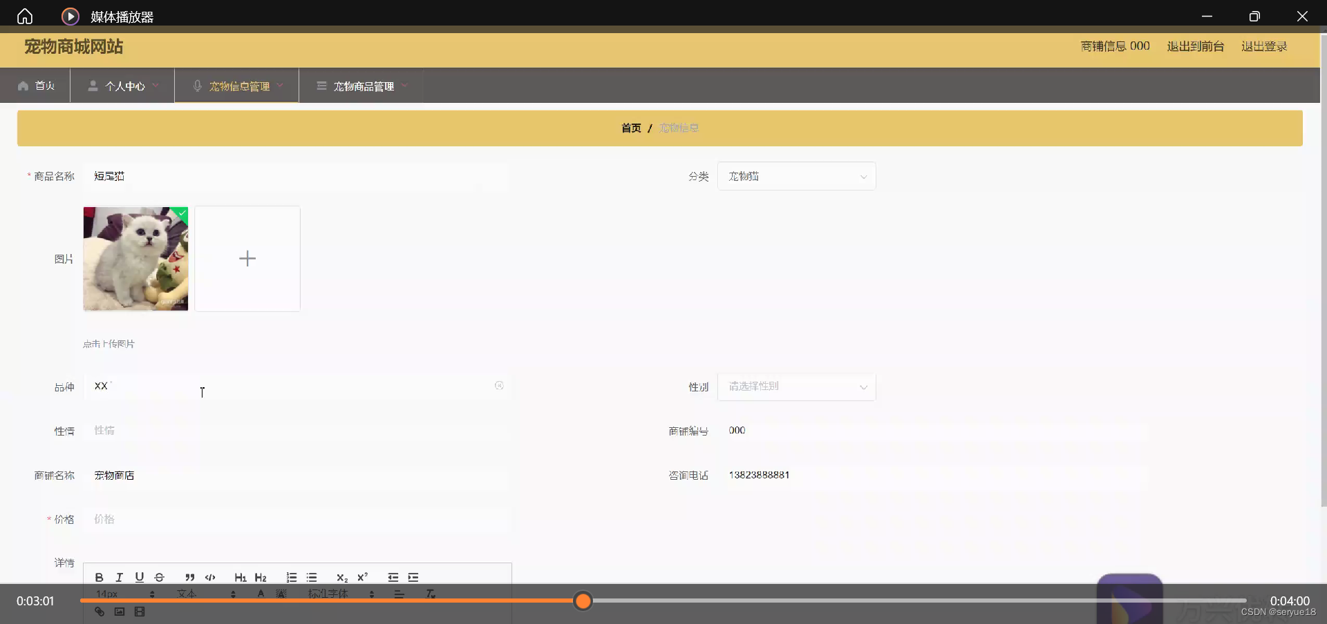Image resolution: width=1327 pixels, height=624 pixels.
Task: Open the font color picker
Action: (261, 594)
